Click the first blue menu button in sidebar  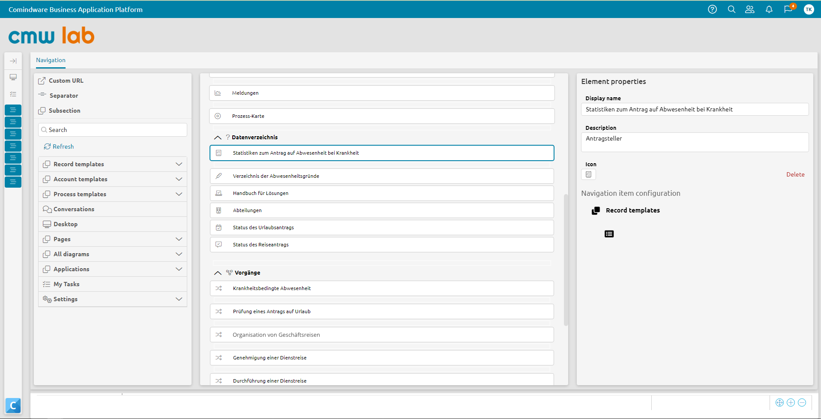(13, 110)
